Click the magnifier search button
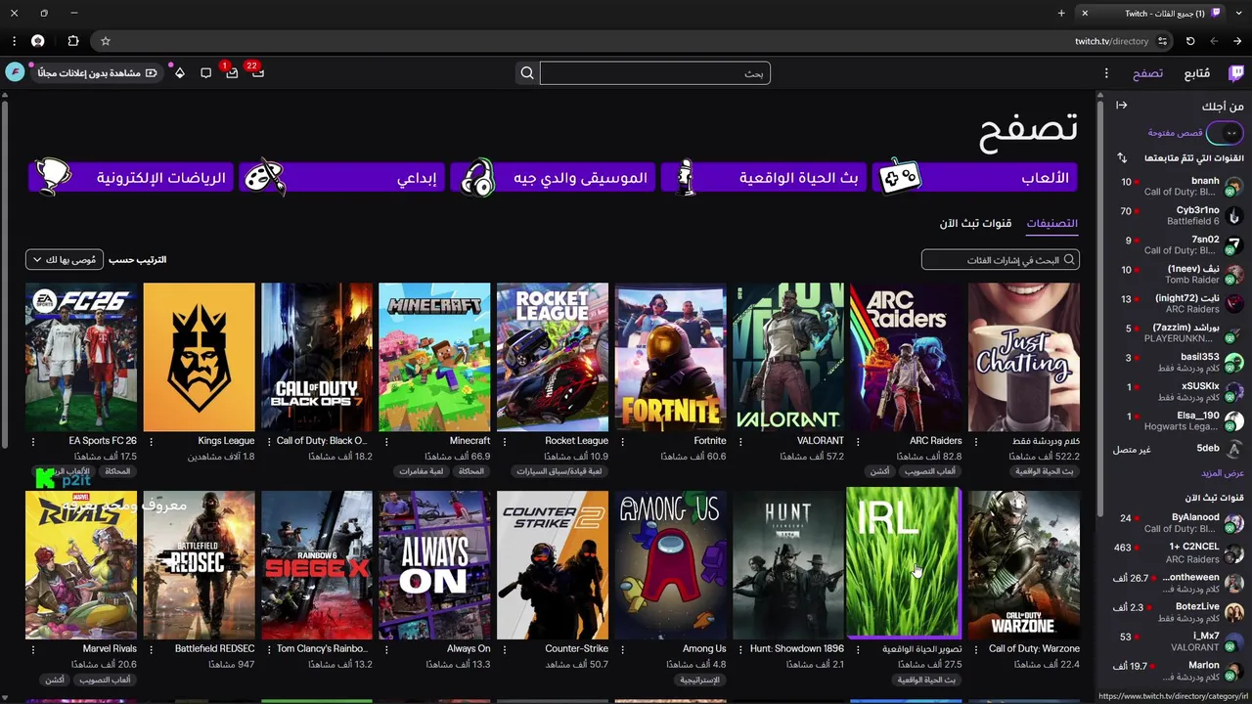 527,73
